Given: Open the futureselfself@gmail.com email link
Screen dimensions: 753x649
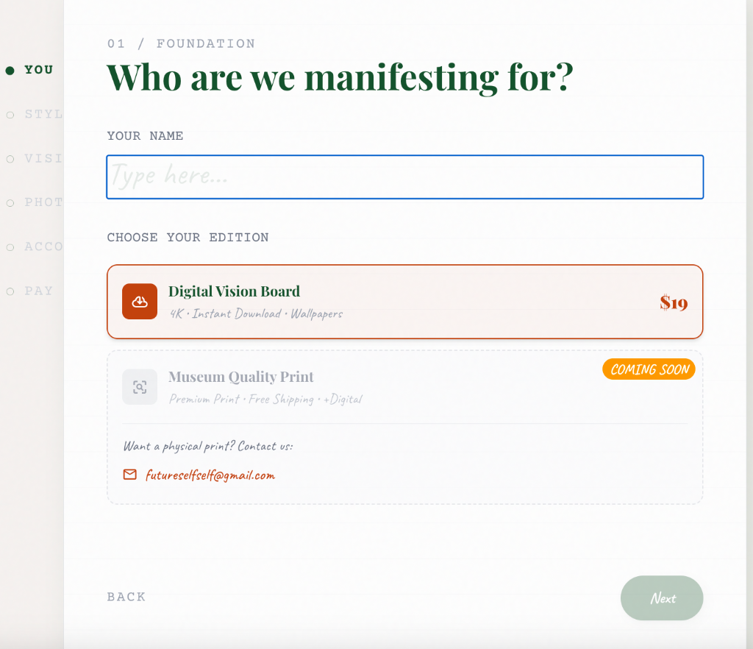Looking at the screenshot, I should click(x=210, y=475).
